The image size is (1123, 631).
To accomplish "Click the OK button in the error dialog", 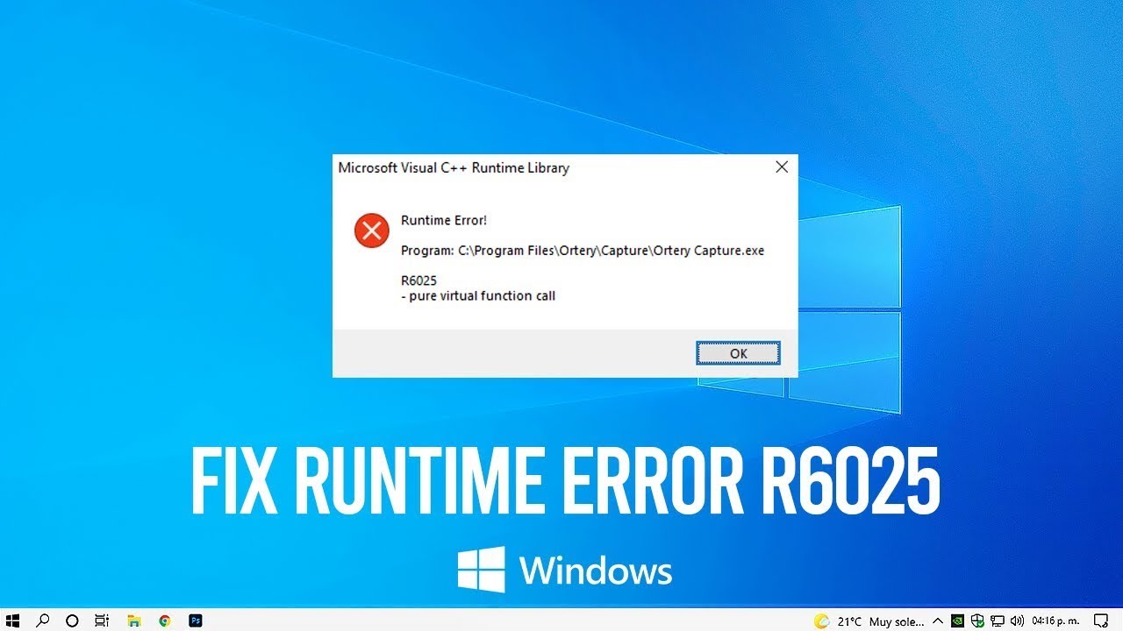I will point(738,353).
